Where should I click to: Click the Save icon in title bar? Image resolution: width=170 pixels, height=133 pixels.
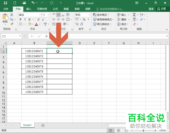pyautogui.click(x=5, y=3)
